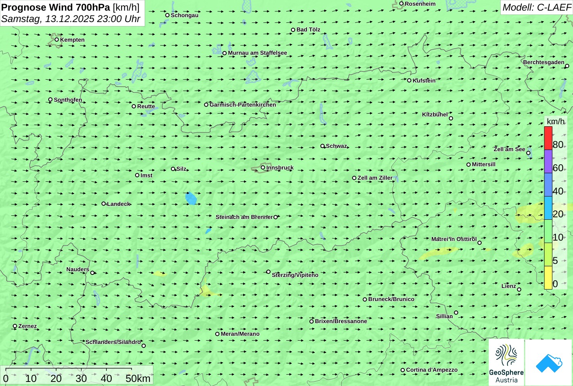The image size is (573, 386).
Task: Click the Brixen/Bressanone marker
Action: tap(311, 321)
